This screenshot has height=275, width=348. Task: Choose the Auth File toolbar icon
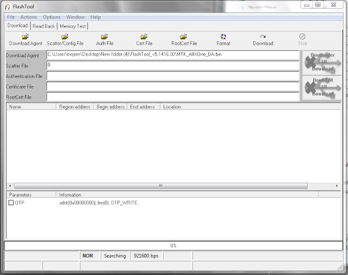[x=104, y=36]
